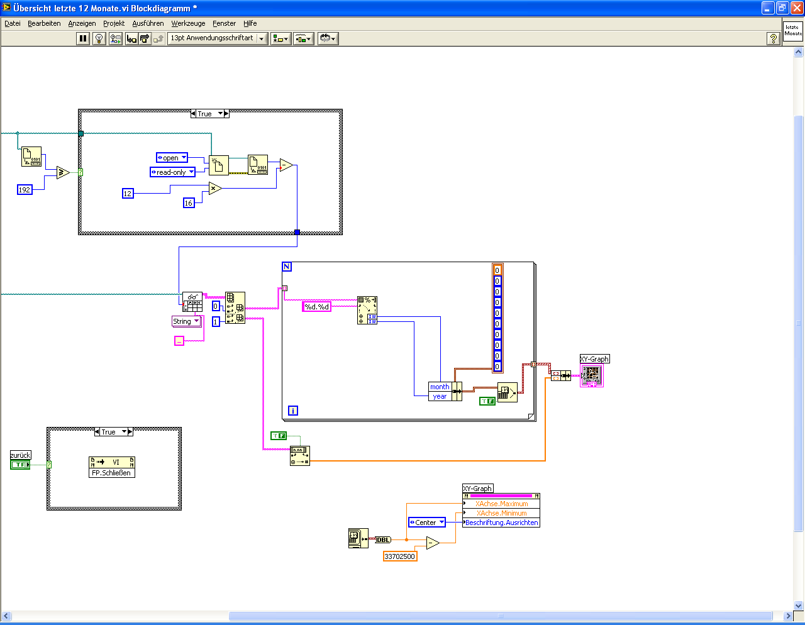Open the Align Objects dropdown
Viewport: 805px width, 625px height.
coord(280,38)
